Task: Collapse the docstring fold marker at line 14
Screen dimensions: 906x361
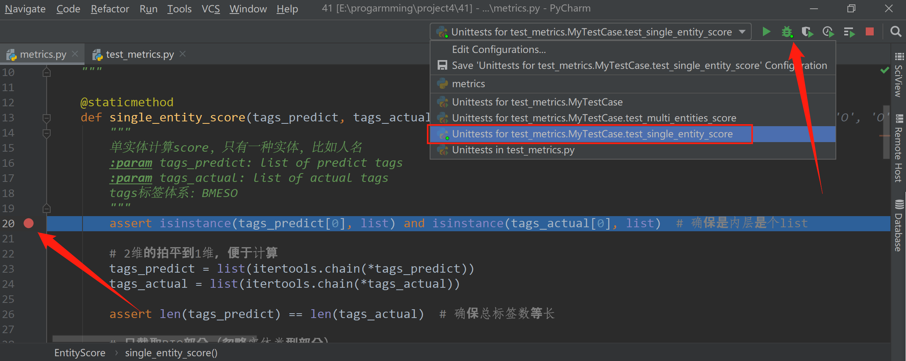Action: (x=47, y=133)
